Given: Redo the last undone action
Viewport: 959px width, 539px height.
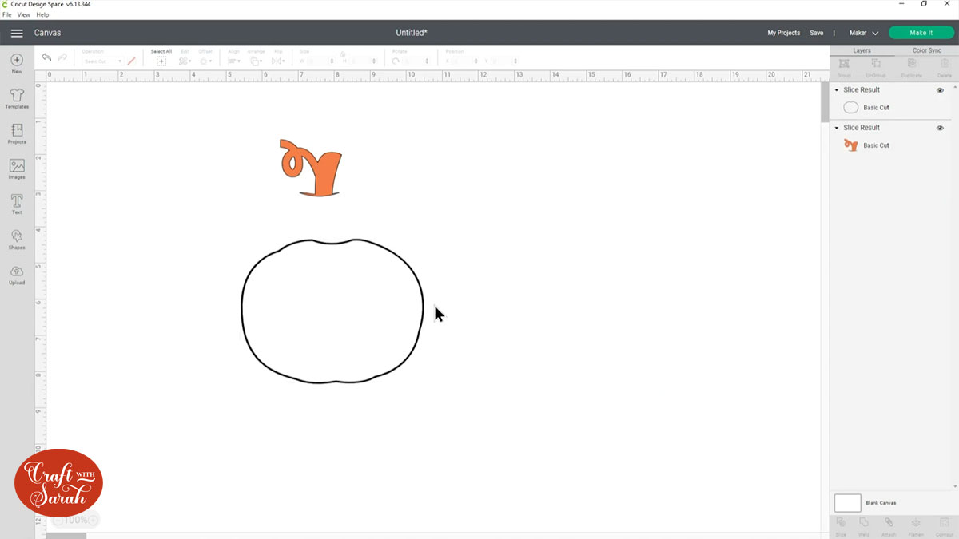Looking at the screenshot, I should (62, 57).
